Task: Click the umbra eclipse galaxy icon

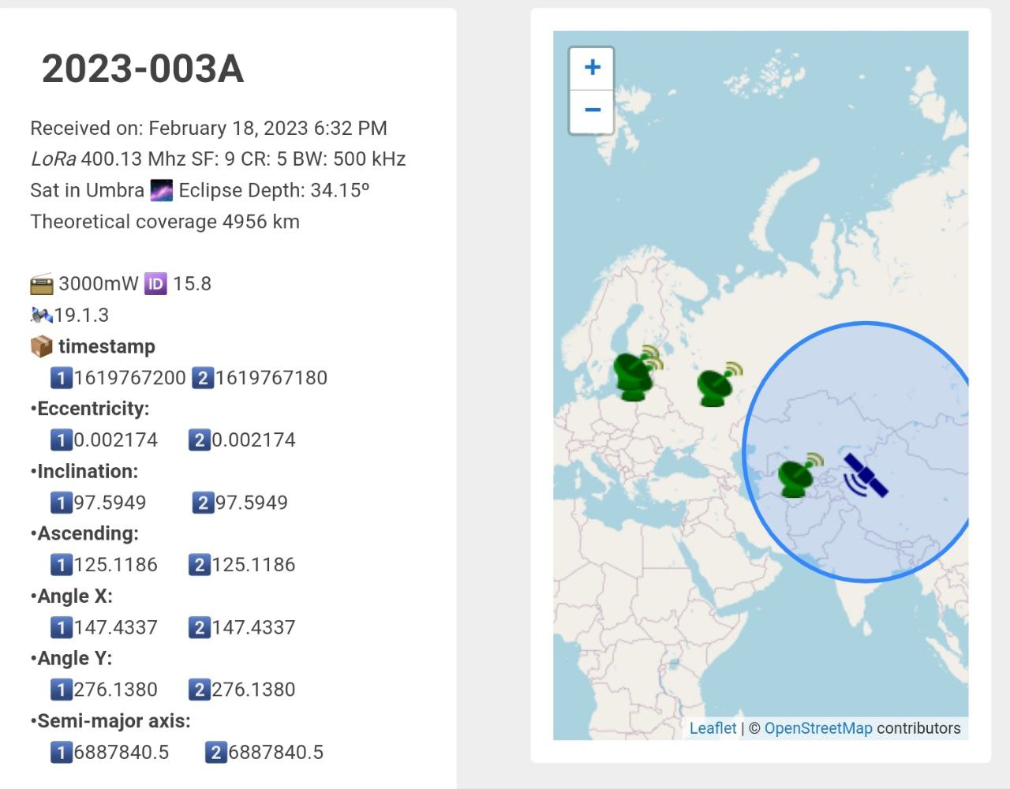Action: pyautogui.click(x=161, y=191)
